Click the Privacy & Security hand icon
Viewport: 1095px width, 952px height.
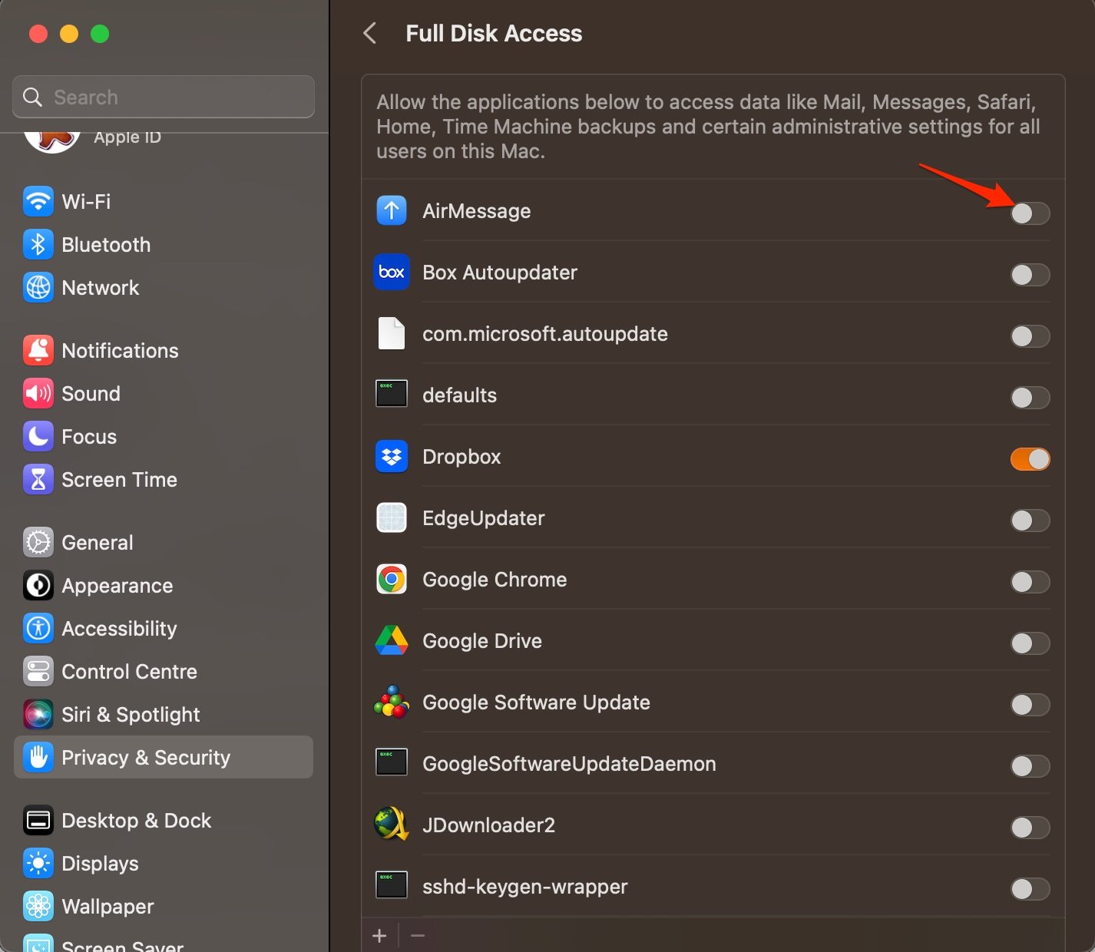(x=38, y=758)
